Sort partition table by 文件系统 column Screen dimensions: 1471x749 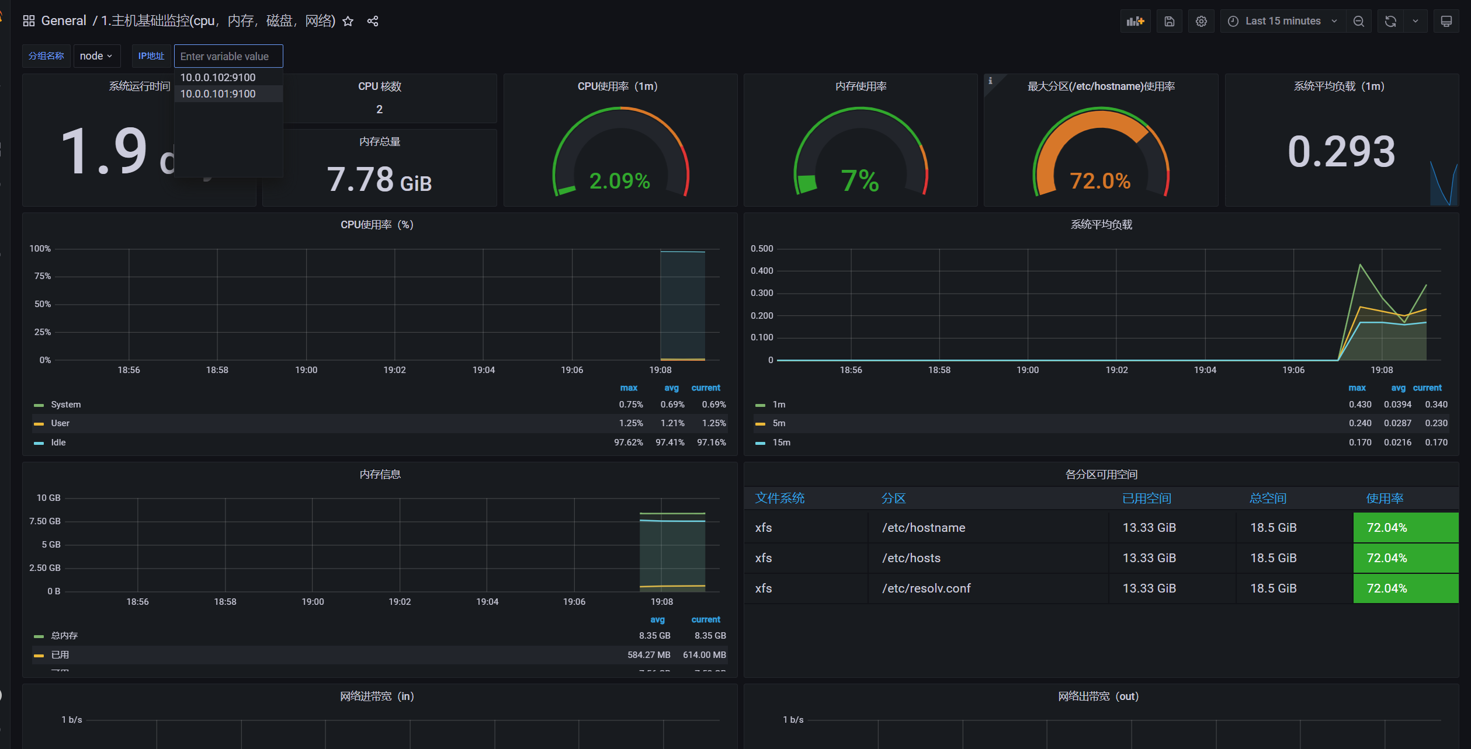pos(780,498)
